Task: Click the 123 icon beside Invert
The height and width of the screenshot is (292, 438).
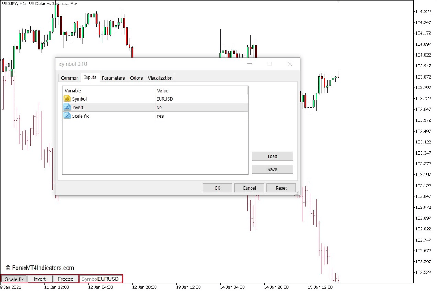Action: point(67,107)
